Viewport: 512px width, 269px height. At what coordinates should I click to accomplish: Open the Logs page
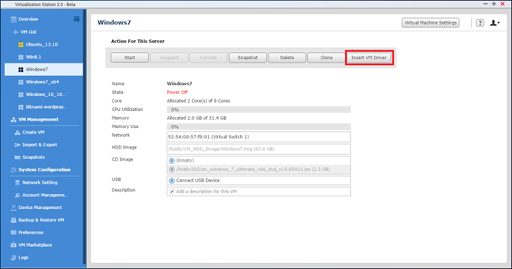[23, 257]
